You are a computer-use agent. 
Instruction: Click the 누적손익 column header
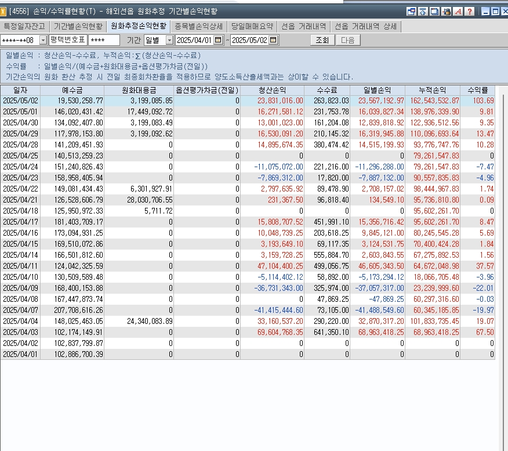pyautogui.click(x=433, y=90)
